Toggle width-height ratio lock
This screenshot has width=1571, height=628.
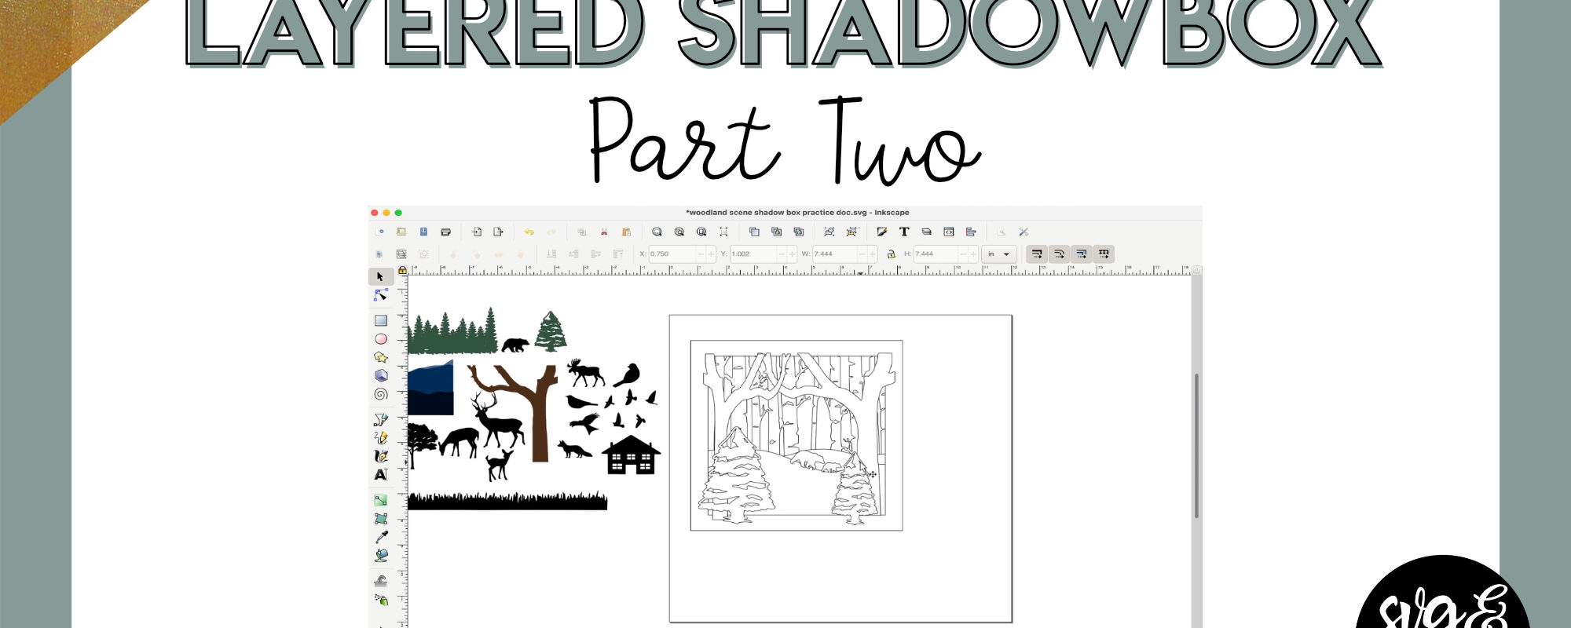pos(891,254)
